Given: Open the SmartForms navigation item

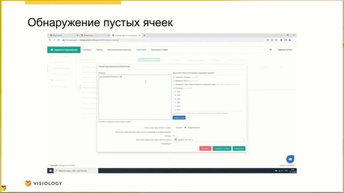Looking at the screenshot, I should pyautogui.click(x=141, y=50).
